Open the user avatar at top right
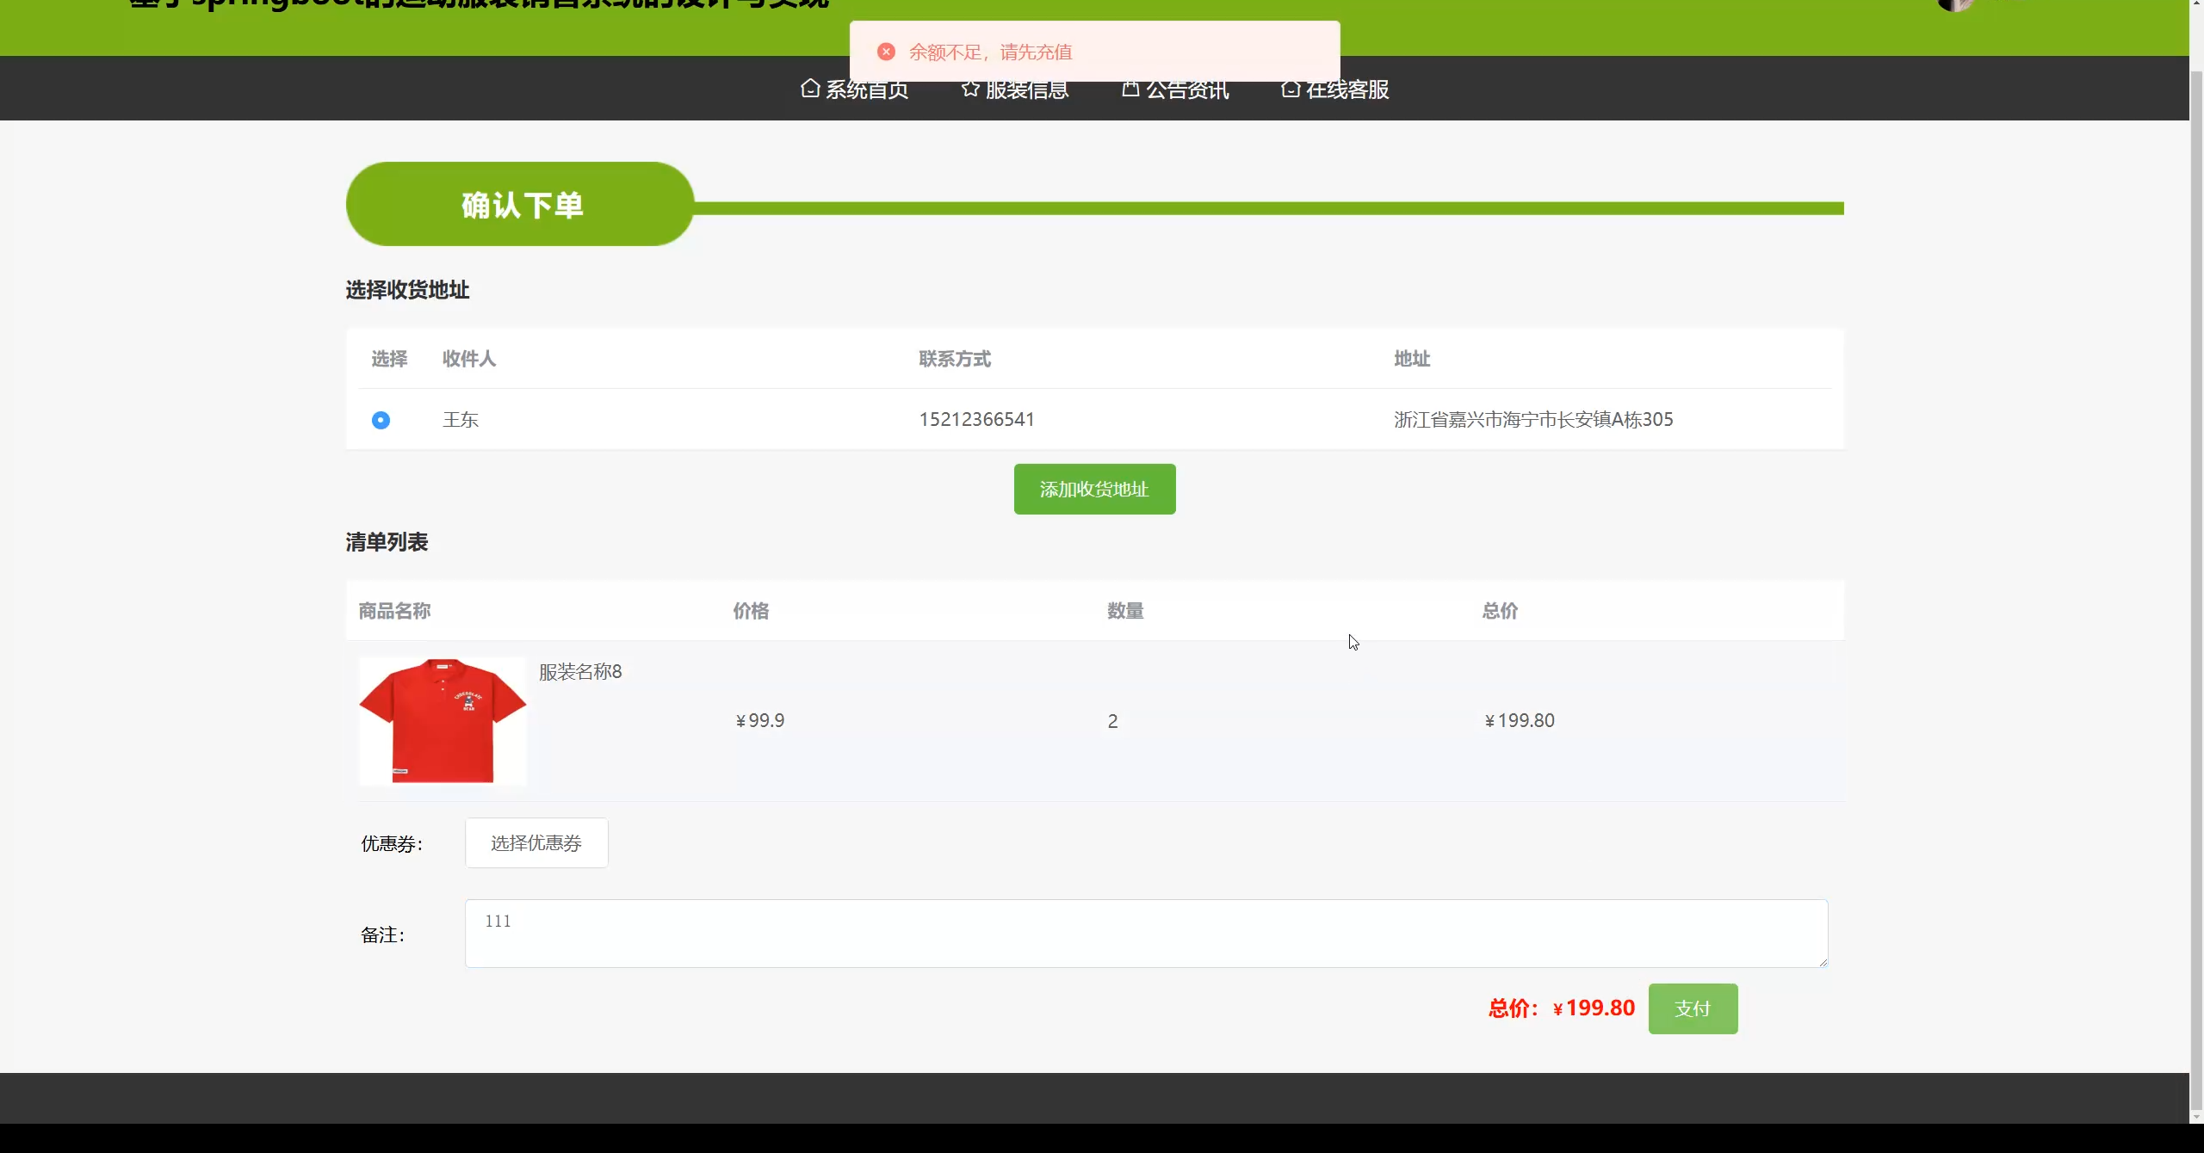This screenshot has height=1153, width=2204. pyautogui.click(x=1955, y=4)
